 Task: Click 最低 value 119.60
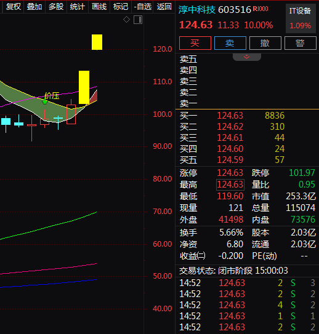pos(230,196)
